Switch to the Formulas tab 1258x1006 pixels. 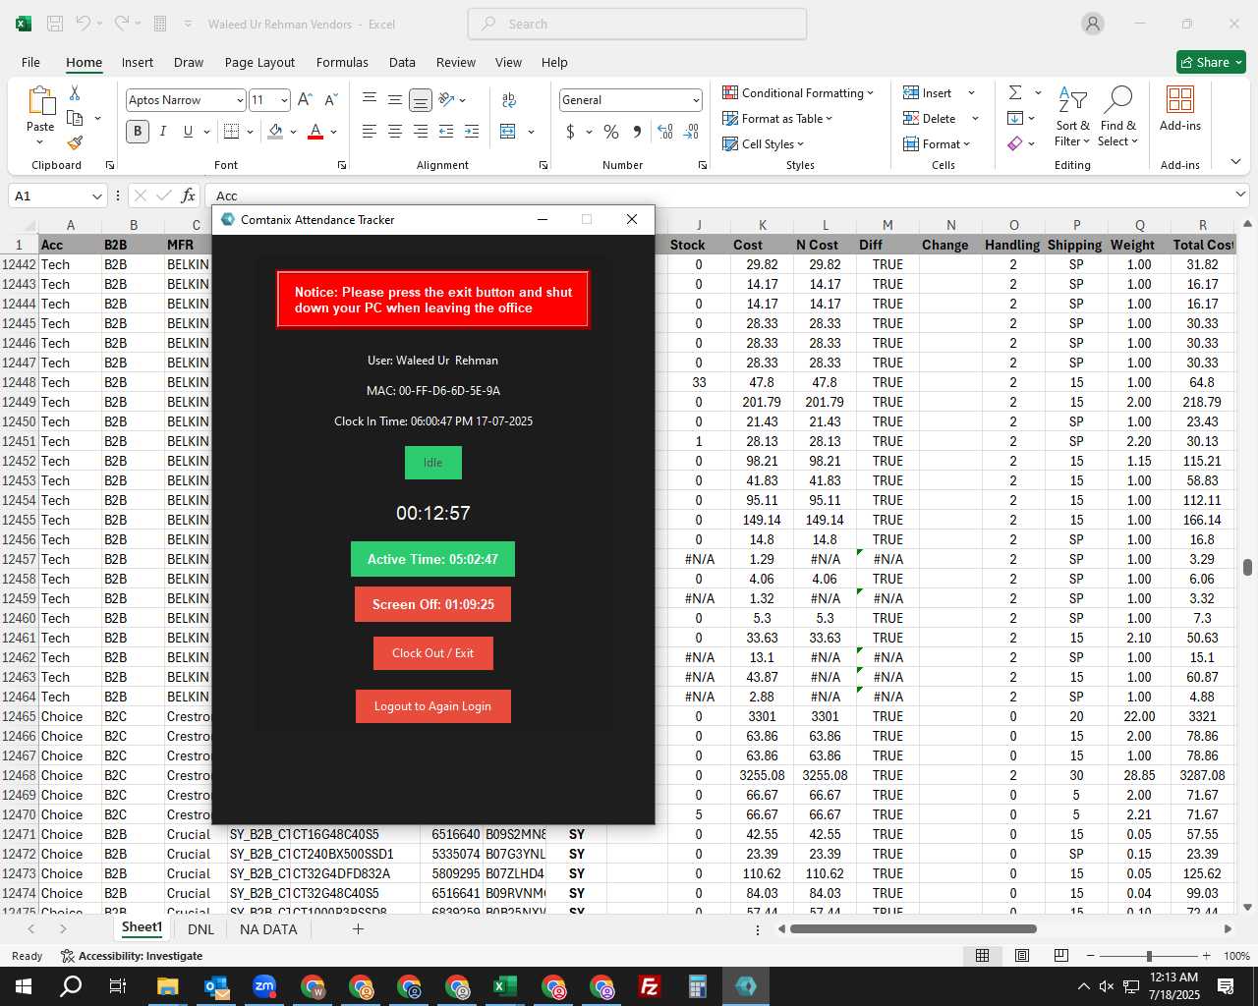[342, 62]
